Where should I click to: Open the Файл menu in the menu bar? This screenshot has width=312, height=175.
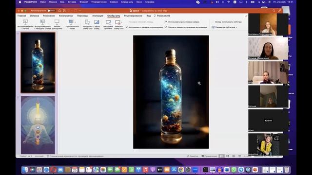click(43, 2)
